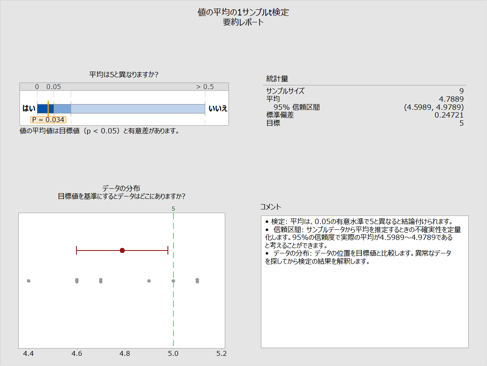The height and width of the screenshot is (366, 487).
Task: Click the standard deviation value '0.24721'
Action: [449, 115]
